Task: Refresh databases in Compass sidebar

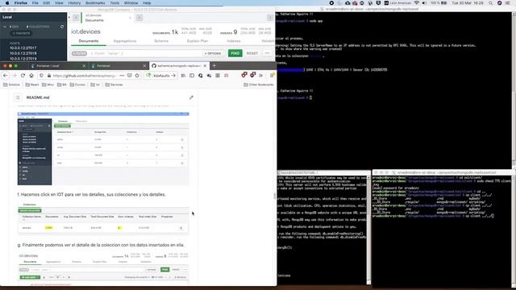Action: point(62,27)
